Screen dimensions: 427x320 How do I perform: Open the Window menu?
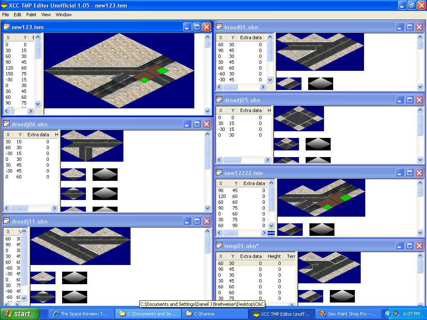tap(63, 15)
